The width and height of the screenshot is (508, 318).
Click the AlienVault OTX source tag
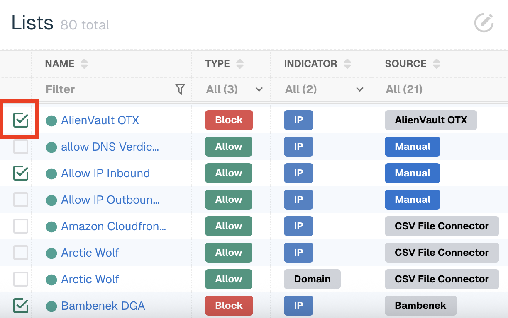pos(431,120)
